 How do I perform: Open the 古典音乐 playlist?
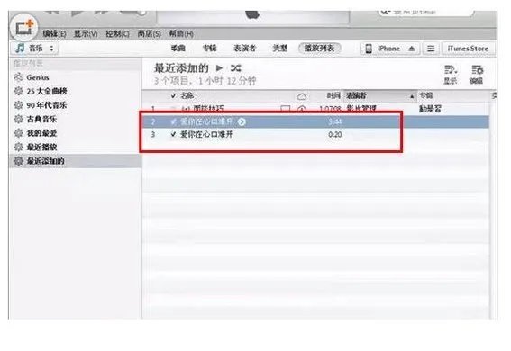click(x=41, y=120)
